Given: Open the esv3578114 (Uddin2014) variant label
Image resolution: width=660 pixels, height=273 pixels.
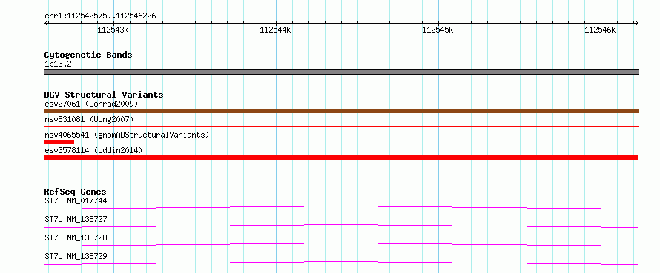Looking at the screenshot, I should 93,150.
